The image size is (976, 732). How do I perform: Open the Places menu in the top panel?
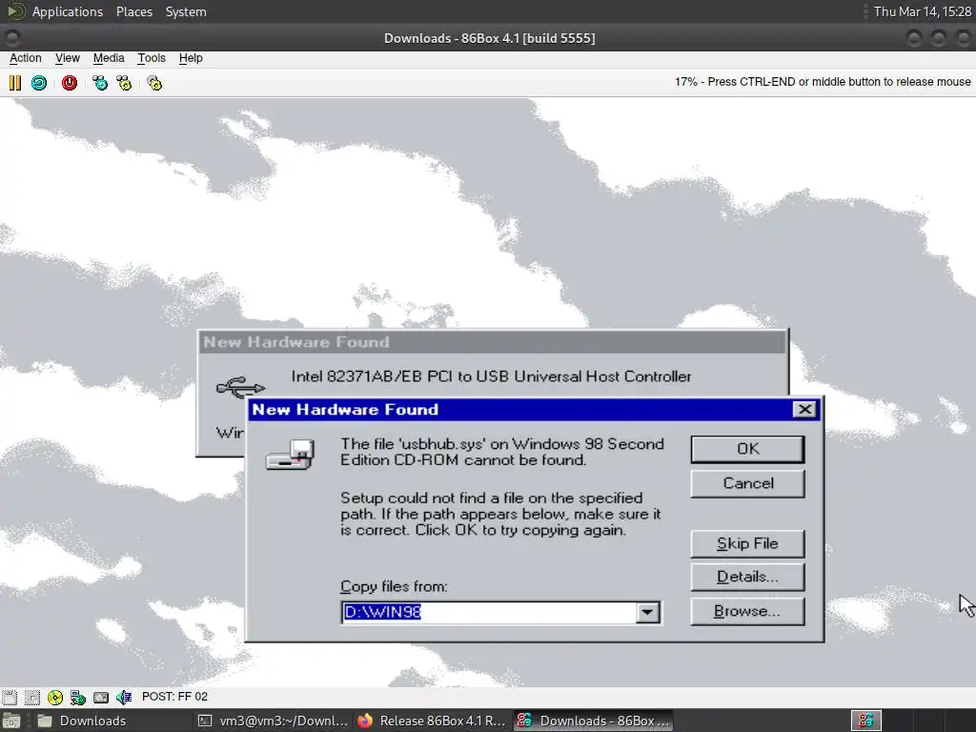tap(133, 11)
